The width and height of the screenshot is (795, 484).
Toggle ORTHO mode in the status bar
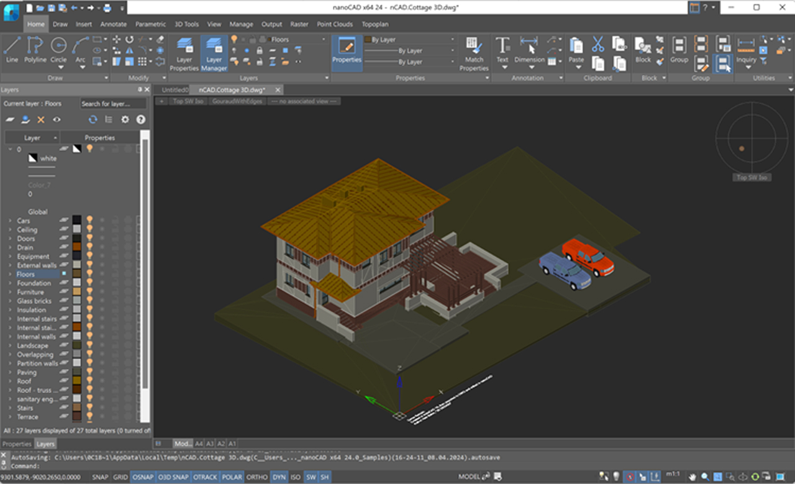tap(257, 477)
